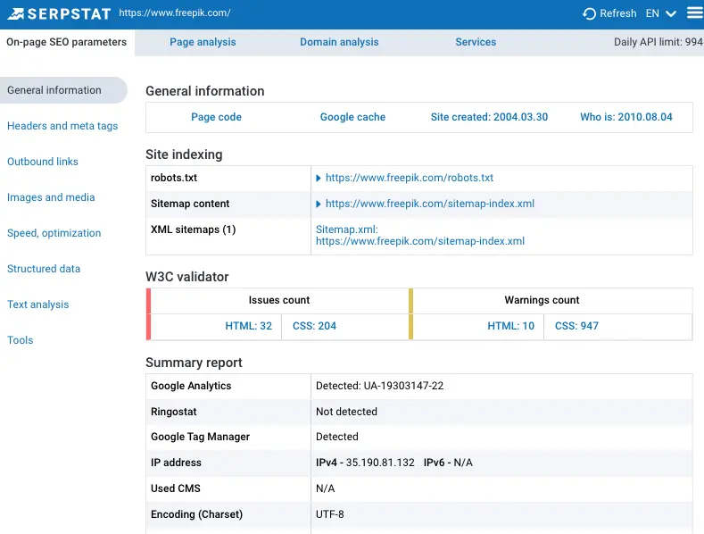The width and height of the screenshot is (704, 534).
Task: Click the Refresh button
Action: point(609,13)
